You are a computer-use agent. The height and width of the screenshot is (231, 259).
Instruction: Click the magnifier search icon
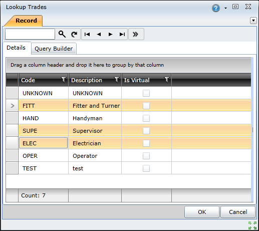[62, 34]
